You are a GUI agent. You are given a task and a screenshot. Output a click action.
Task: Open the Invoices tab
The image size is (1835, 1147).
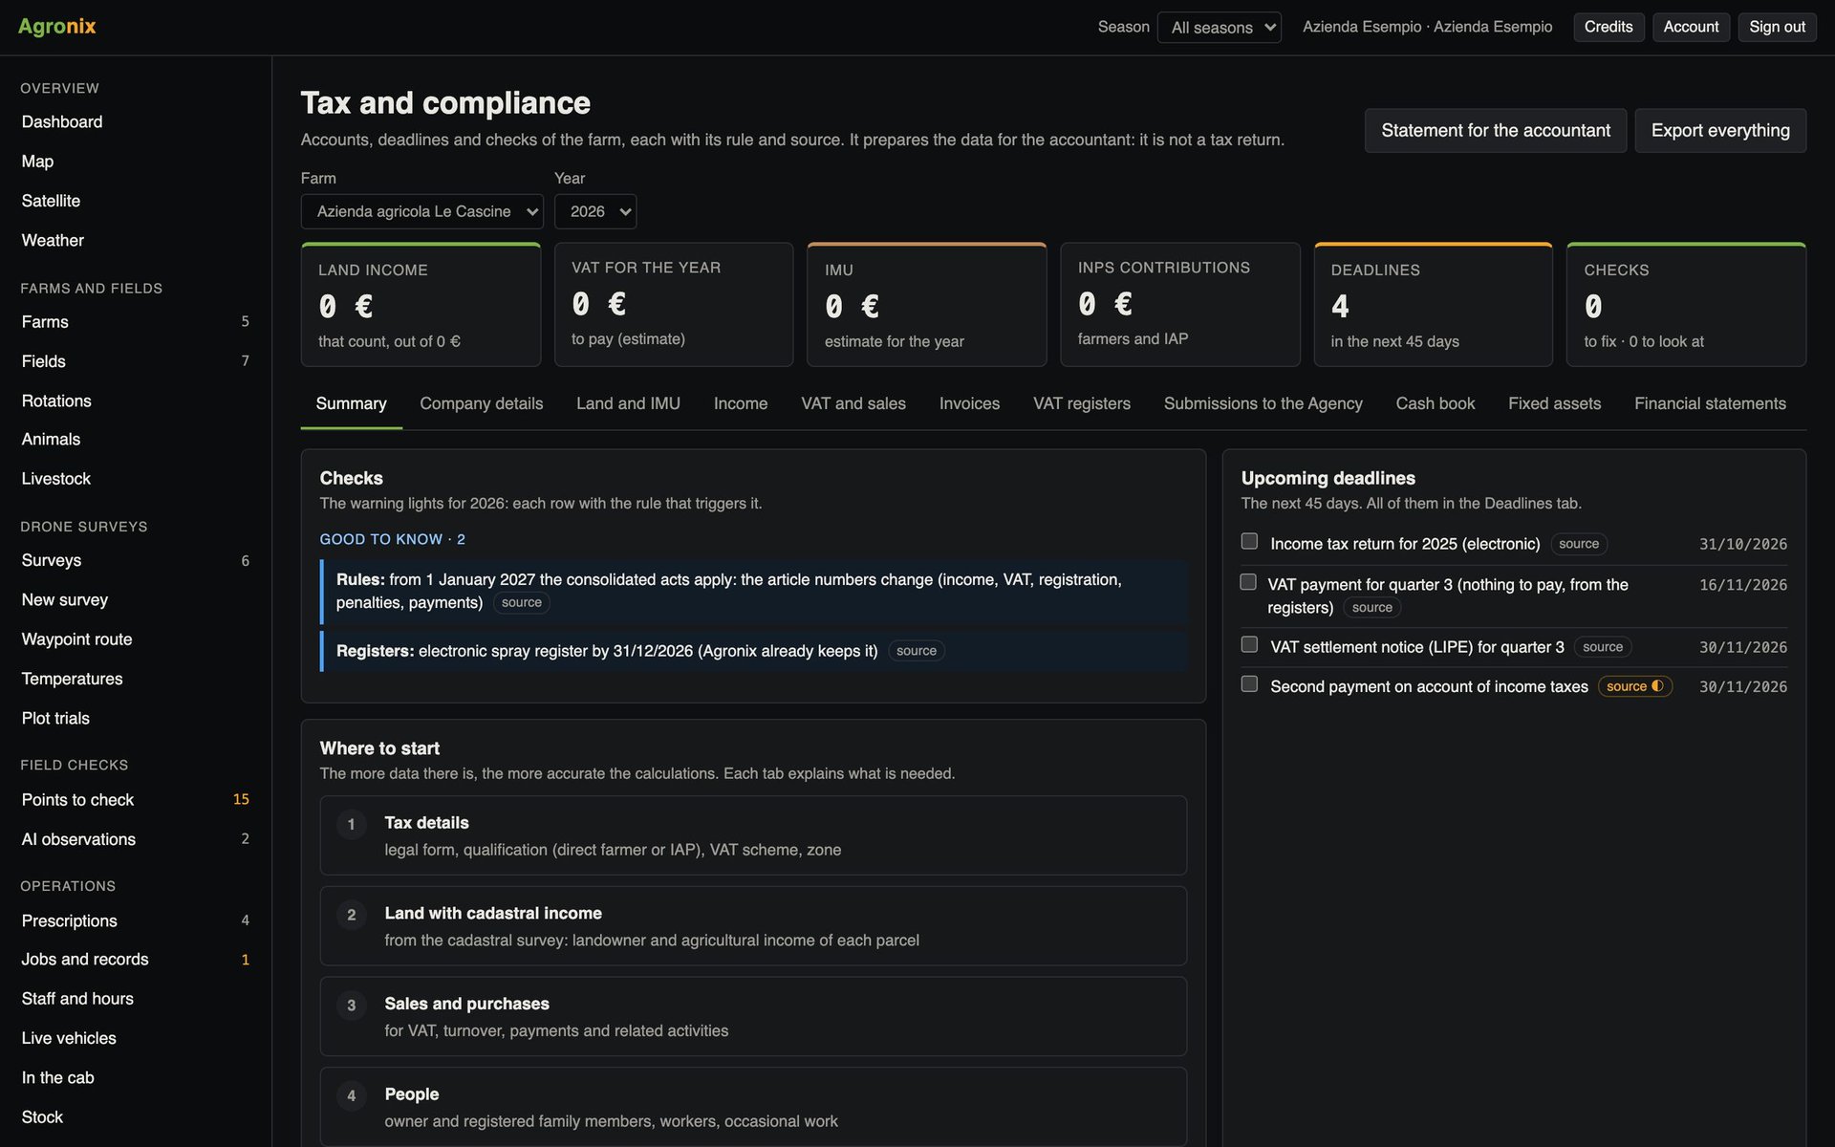tap(969, 403)
